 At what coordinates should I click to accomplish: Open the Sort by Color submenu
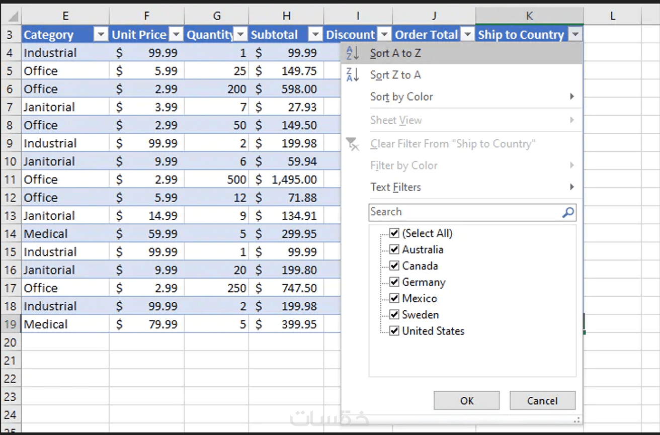(462, 97)
